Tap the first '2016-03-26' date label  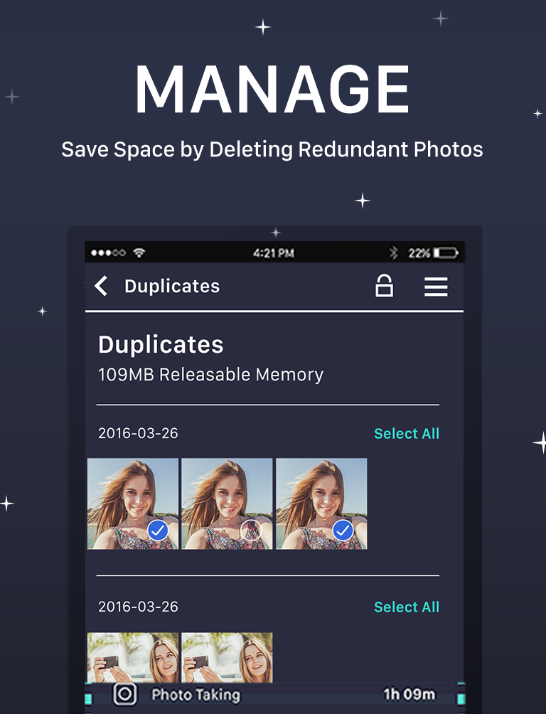(138, 433)
